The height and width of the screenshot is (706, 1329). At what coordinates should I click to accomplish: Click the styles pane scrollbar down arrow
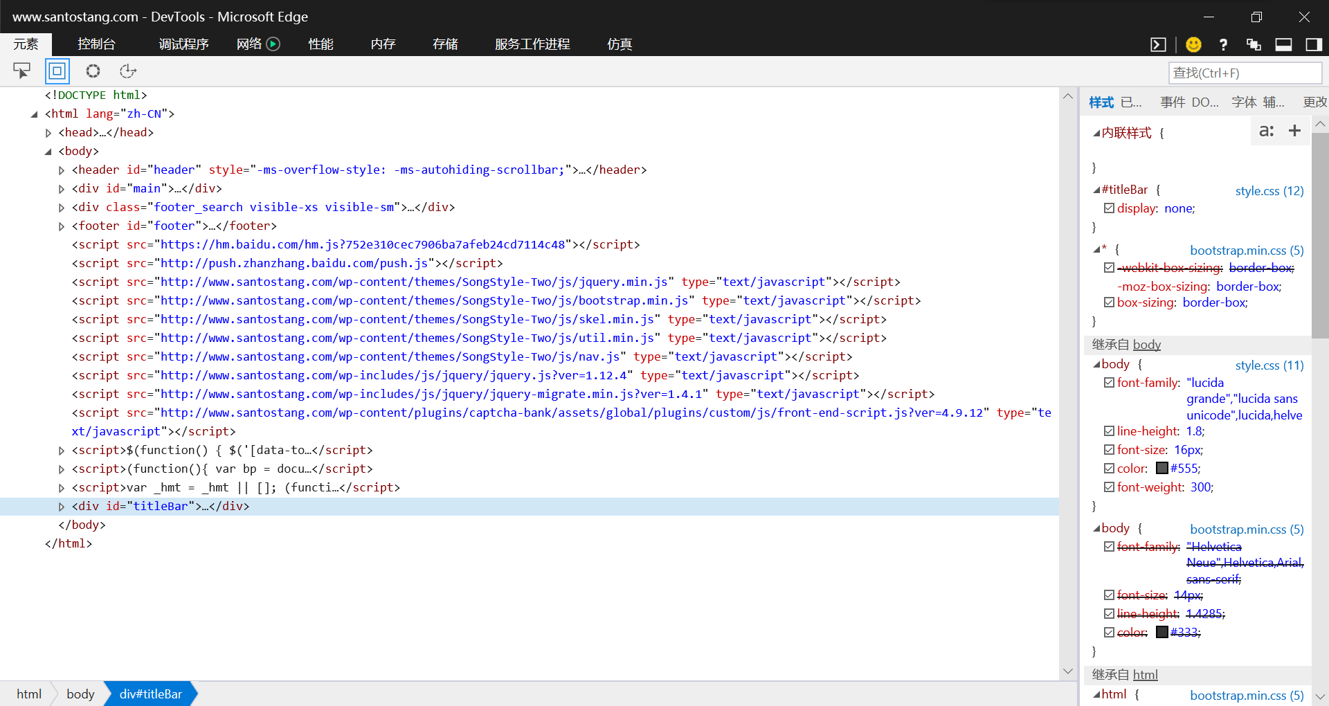[1320, 696]
